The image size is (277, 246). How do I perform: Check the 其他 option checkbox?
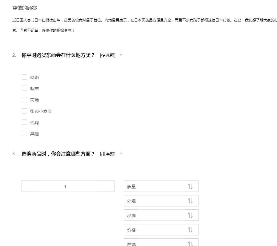point(25,133)
